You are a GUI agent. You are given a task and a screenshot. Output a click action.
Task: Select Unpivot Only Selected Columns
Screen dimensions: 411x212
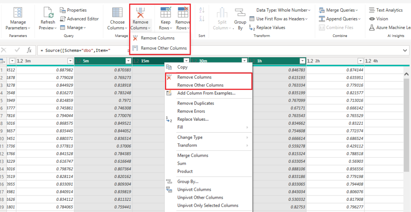(209, 206)
